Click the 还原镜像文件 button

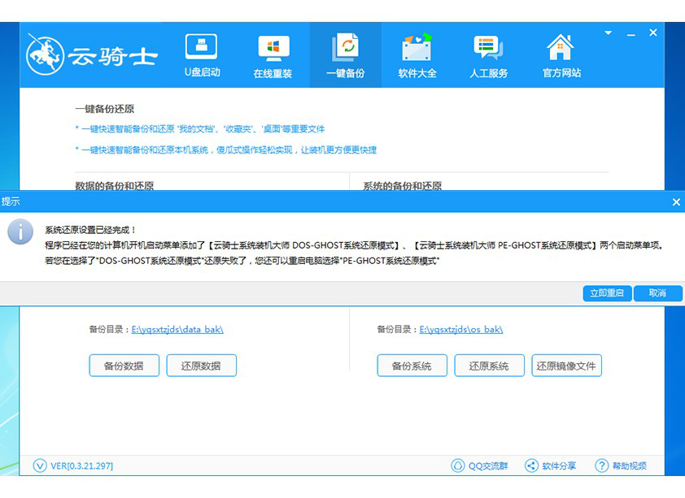pos(566,366)
